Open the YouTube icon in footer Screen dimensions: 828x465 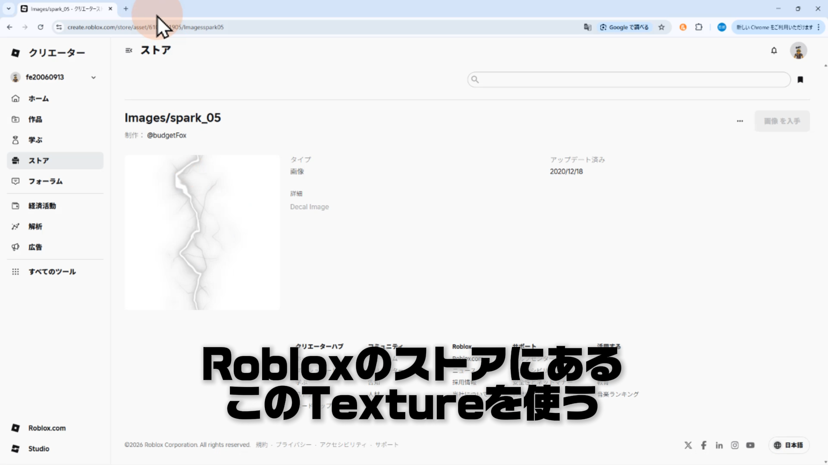750,445
